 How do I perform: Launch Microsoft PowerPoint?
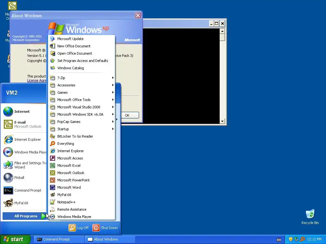click(x=82, y=180)
